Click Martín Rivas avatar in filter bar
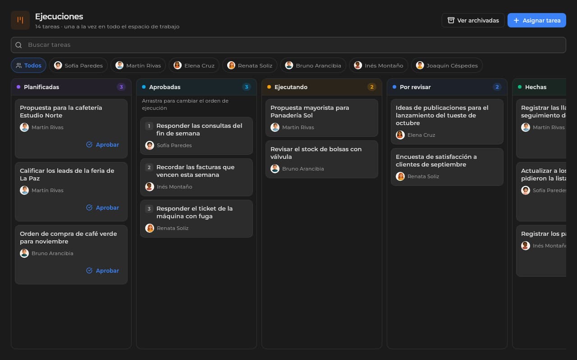The height and width of the screenshot is (360, 577). (x=119, y=65)
